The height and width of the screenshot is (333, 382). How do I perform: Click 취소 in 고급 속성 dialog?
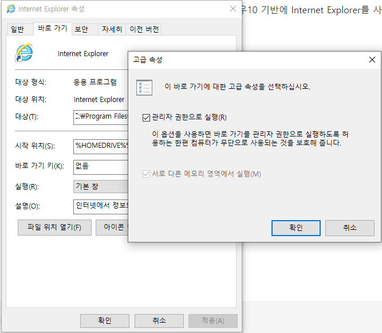(349, 228)
